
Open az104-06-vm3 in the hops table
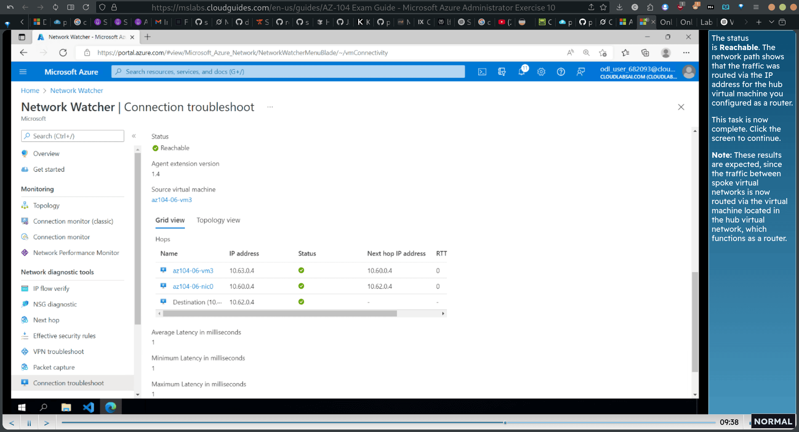[x=193, y=270]
